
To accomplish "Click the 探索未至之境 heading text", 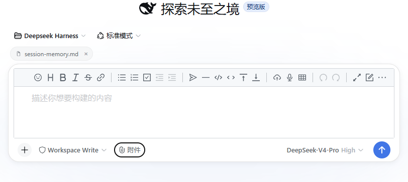I will 200,9.
